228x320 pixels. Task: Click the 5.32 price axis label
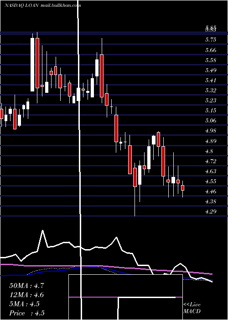pyautogui.click(x=211, y=91)
